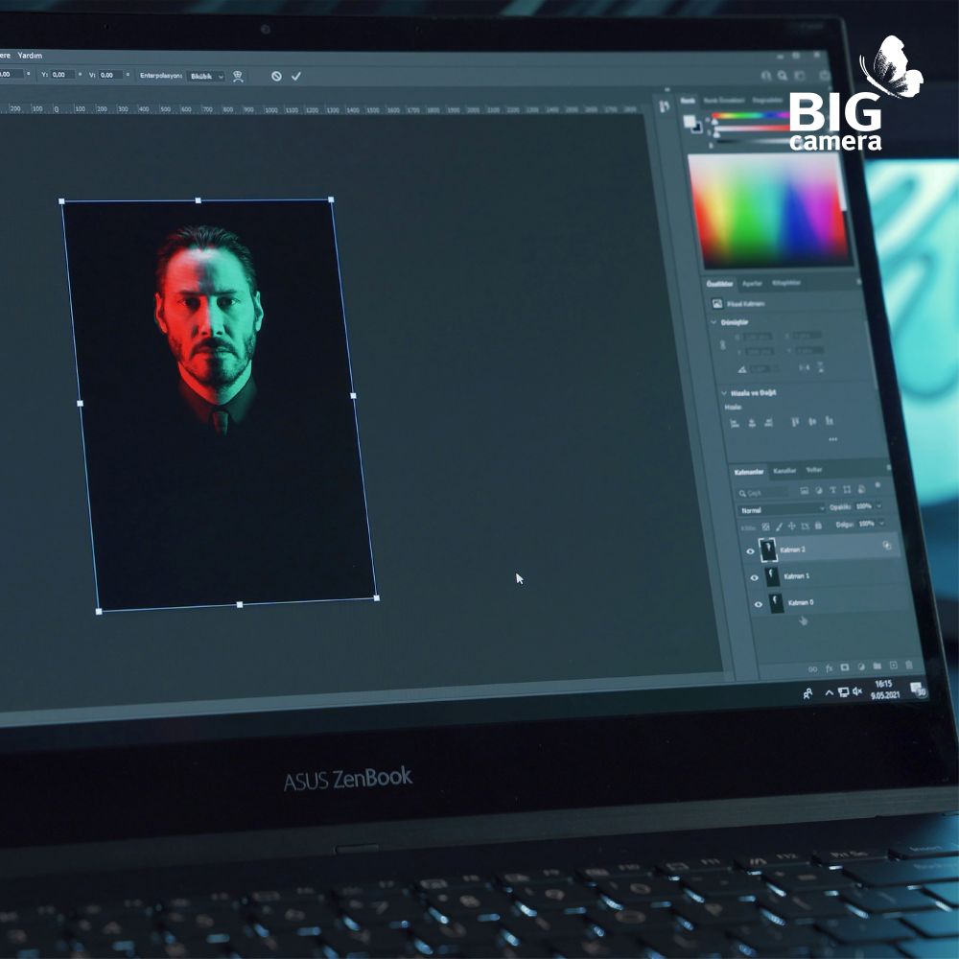
Task: Collapse the Dönüştür section chevron
Action: point(713,321)
